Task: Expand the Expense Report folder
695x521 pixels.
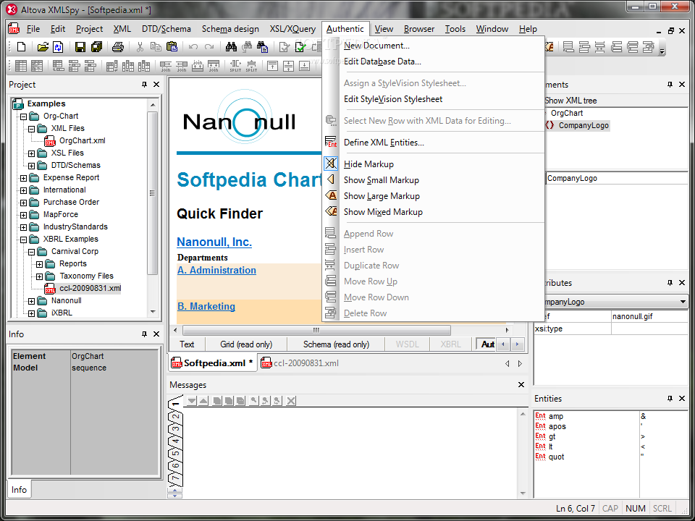Action: coord(23,178)
